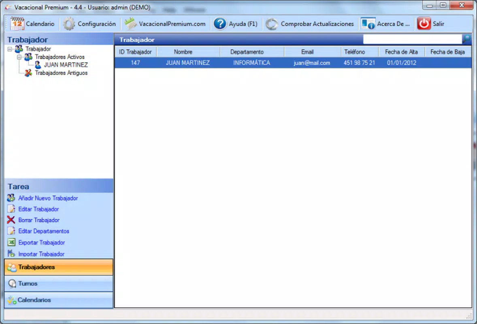Viewport: 477px width, 324px height.
Task: Click the Trabajadores panel people icon
Action: 12,267
